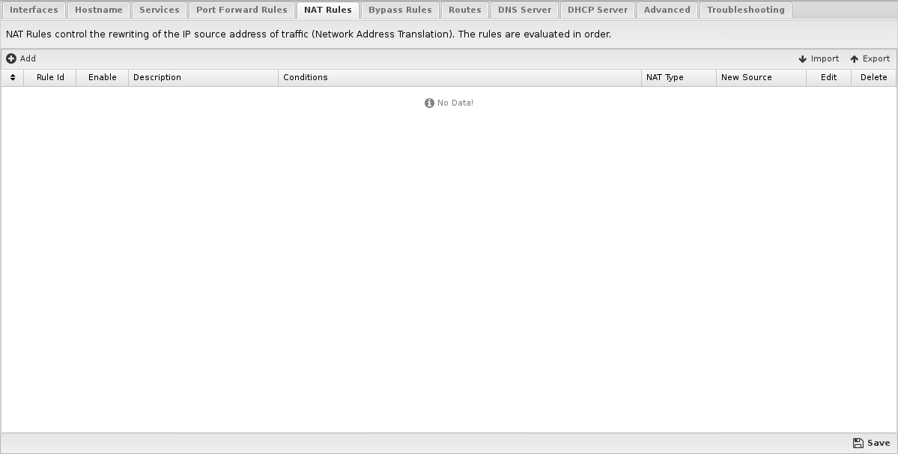Open the Interfaces tab

34,10
